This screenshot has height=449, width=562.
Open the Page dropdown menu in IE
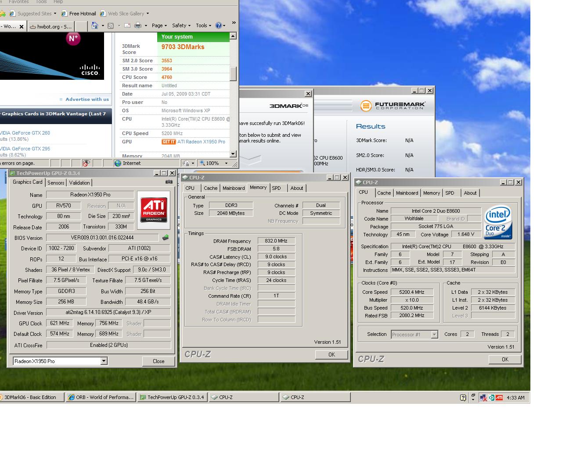159,26
